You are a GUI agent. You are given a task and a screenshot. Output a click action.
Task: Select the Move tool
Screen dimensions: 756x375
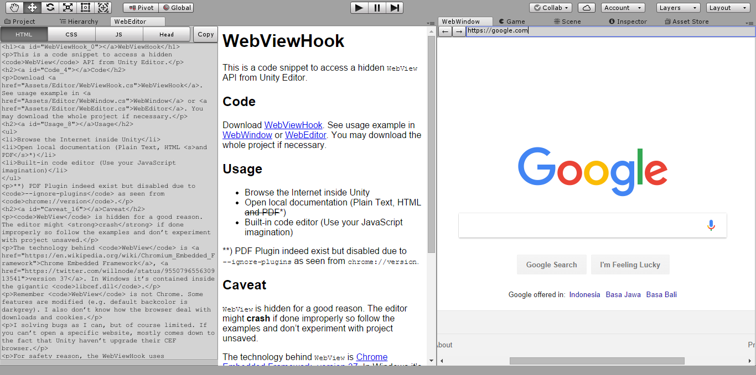[x=32, y=7]
